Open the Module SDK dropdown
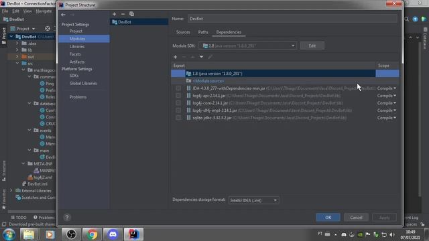 [x=247, y=46]
